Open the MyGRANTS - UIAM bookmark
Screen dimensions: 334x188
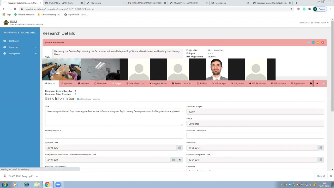(x=76, y=15)
